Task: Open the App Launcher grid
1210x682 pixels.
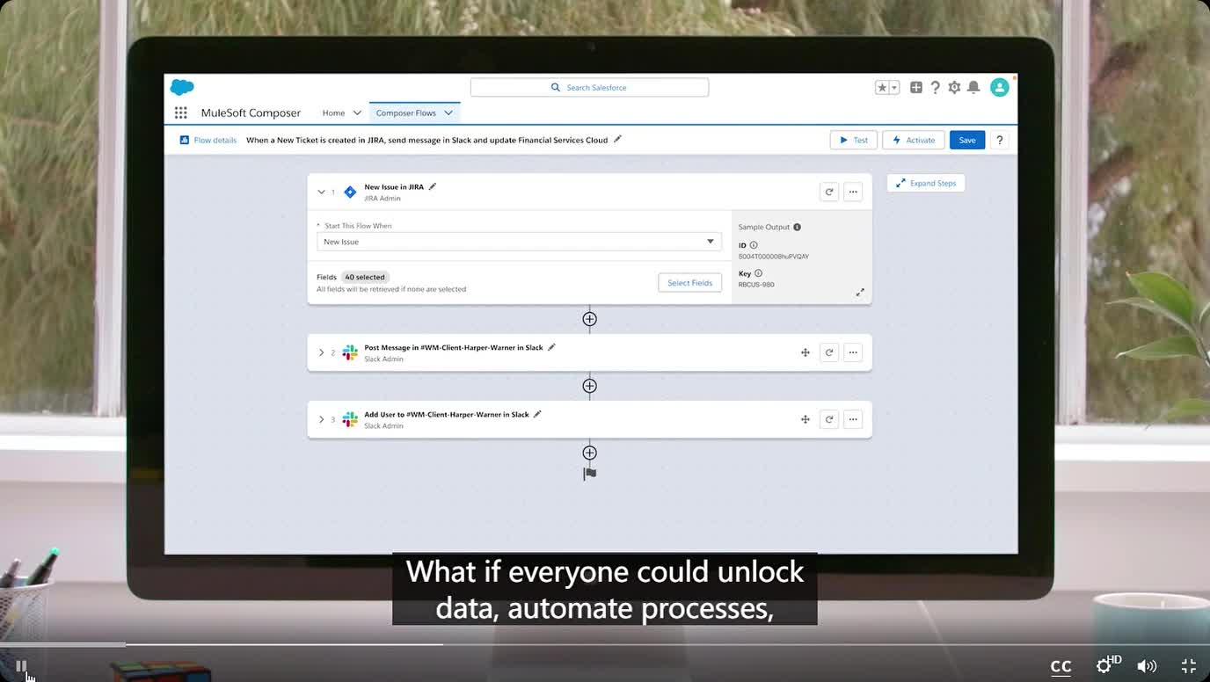Action: click(x=181, y=112)
